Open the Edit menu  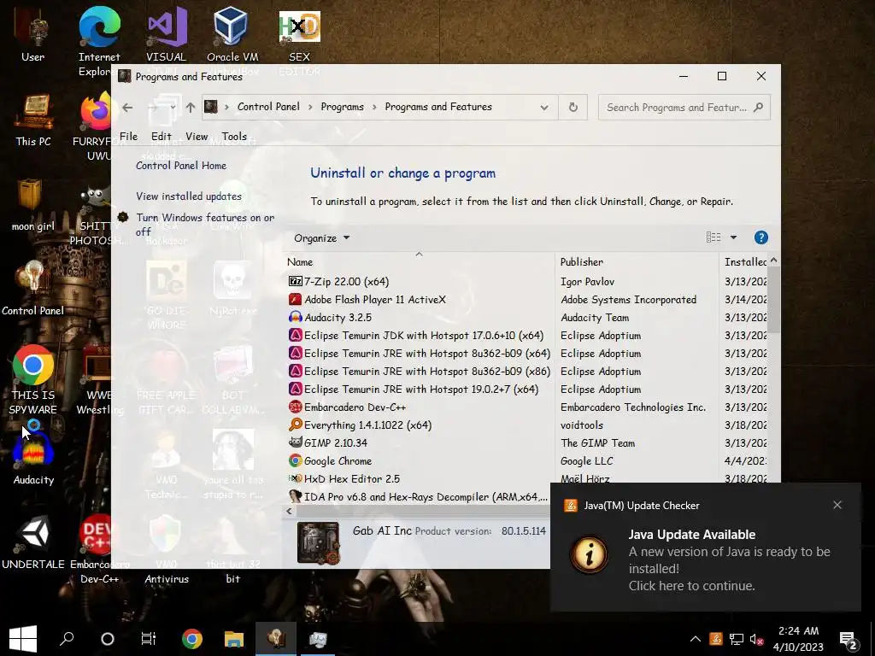161,136
